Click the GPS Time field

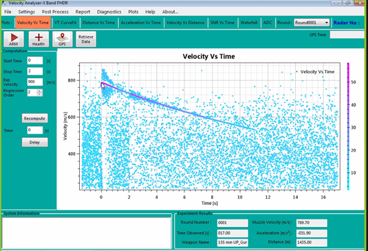pos(347,35)
